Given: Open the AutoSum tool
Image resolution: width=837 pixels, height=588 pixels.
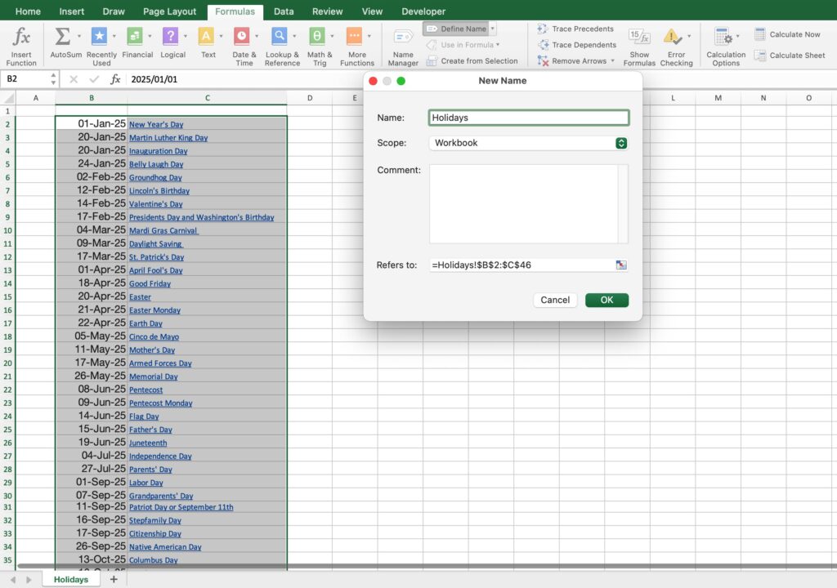Looking at the screenshot, I should (x=62, y=38).
